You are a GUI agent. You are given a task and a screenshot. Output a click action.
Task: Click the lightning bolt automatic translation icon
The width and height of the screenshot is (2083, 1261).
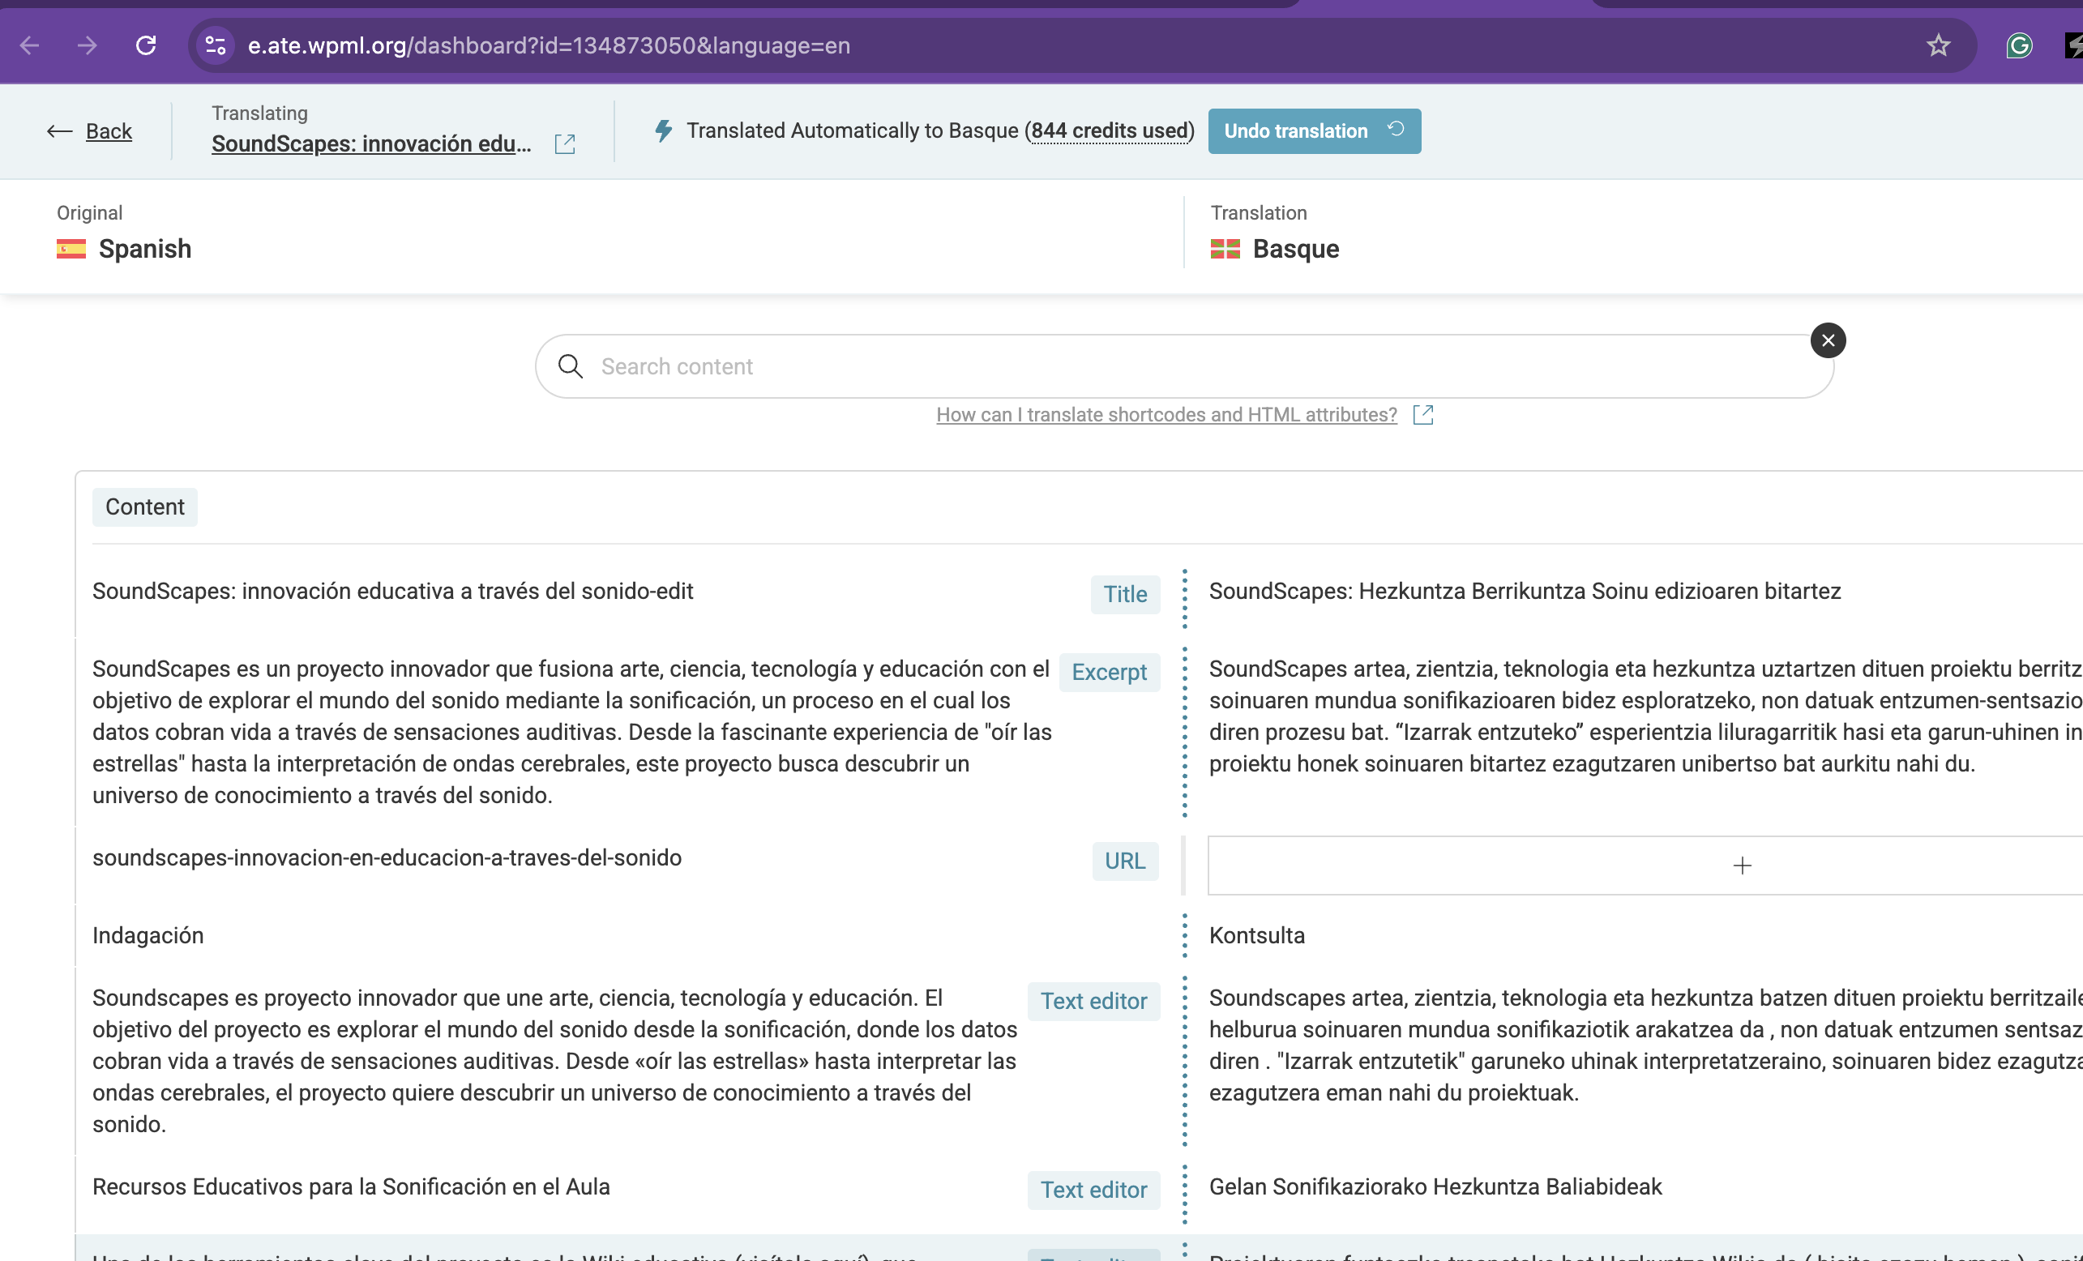pos(664,131)
